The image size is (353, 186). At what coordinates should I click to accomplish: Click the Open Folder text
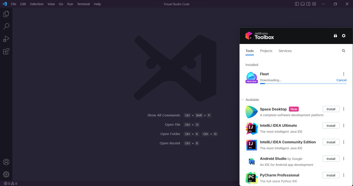coord(170,134)
